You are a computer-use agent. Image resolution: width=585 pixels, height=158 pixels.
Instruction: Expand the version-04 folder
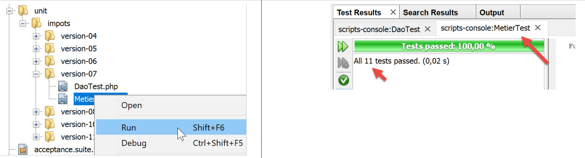pyautogui.click(x=36, y=36)
